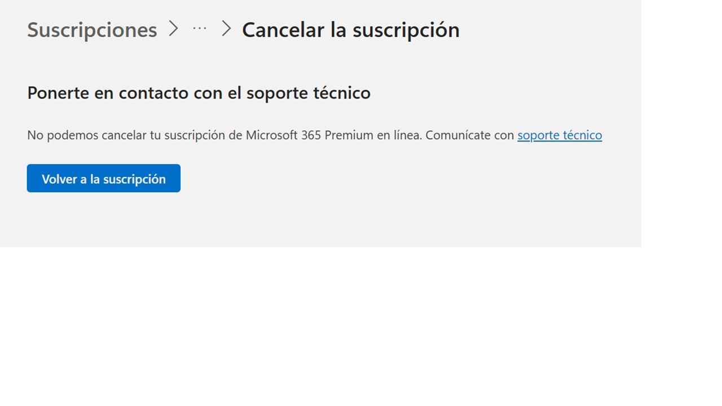Click the word 'técnico' in the underlined link
The height and width of the screenshot is (406, 722).
(581, 135)
